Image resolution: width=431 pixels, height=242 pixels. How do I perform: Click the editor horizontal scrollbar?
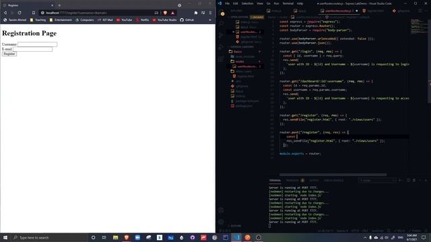tap(333, 175)
